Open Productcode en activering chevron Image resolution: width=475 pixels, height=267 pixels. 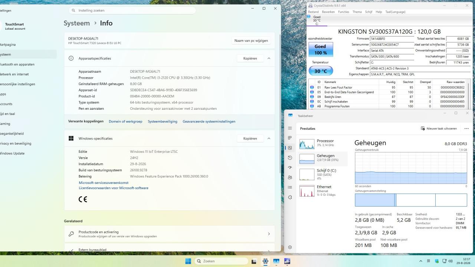(x=269, y=234)
